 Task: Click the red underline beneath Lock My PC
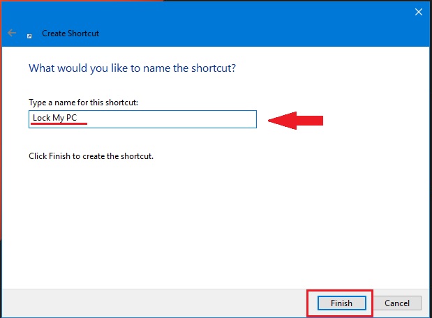[58, 125]
